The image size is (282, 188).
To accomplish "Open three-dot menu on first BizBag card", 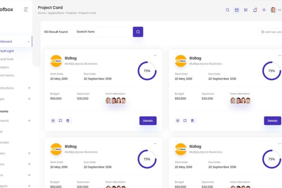I will (155, 55).
